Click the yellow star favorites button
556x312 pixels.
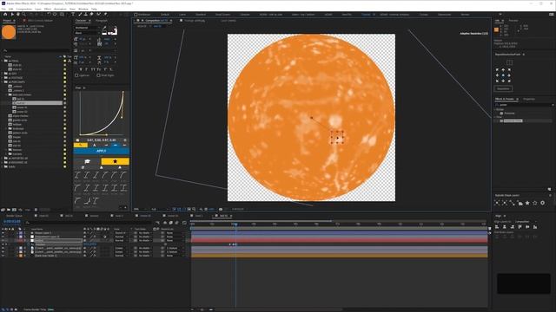pos(116,161)
